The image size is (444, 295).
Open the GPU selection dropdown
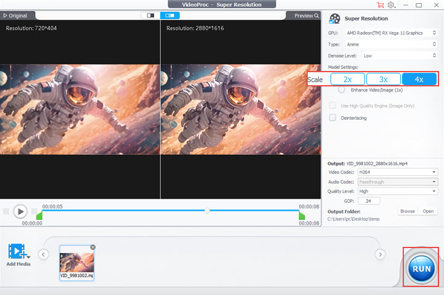tap(391, 33)
